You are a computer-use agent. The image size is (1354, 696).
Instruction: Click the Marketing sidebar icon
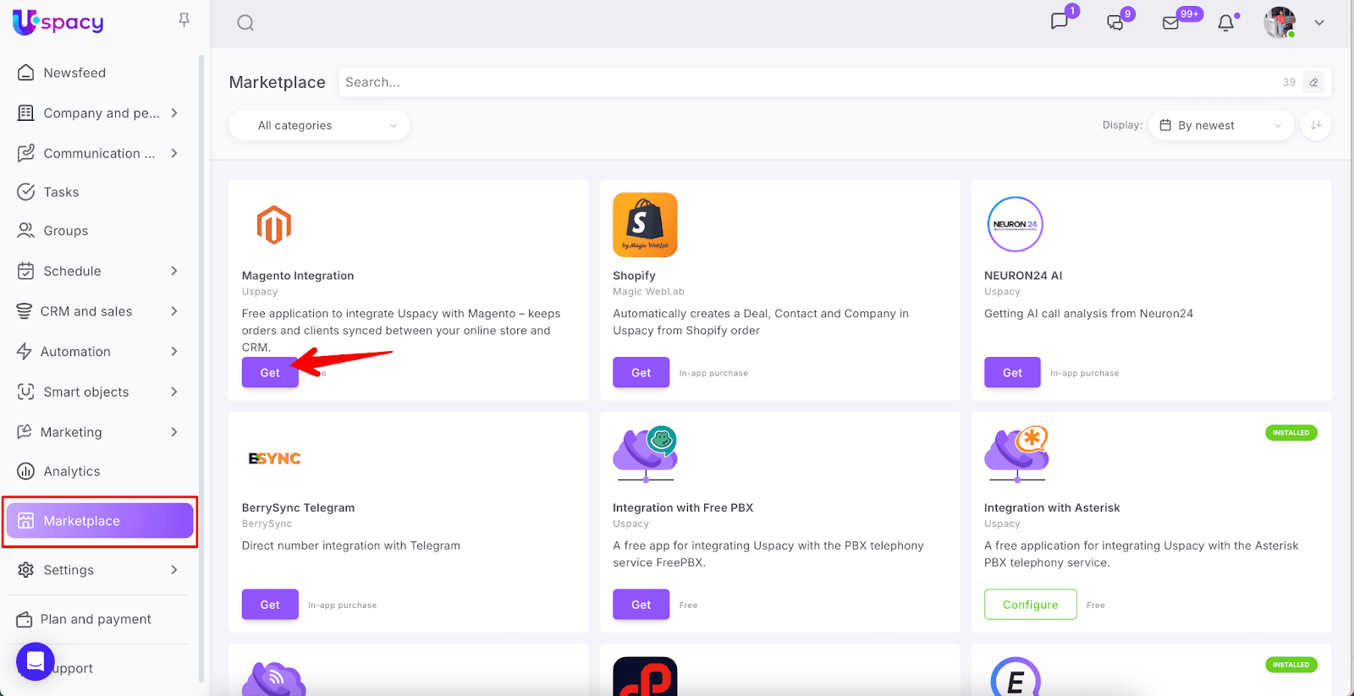tap(25, 432)
